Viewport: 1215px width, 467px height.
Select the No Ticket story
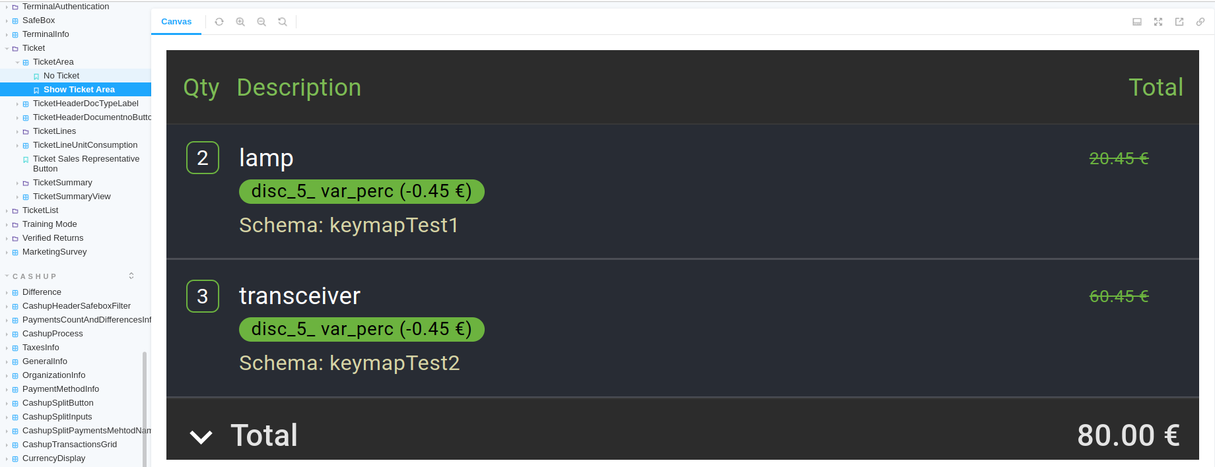tap(61, 76)
